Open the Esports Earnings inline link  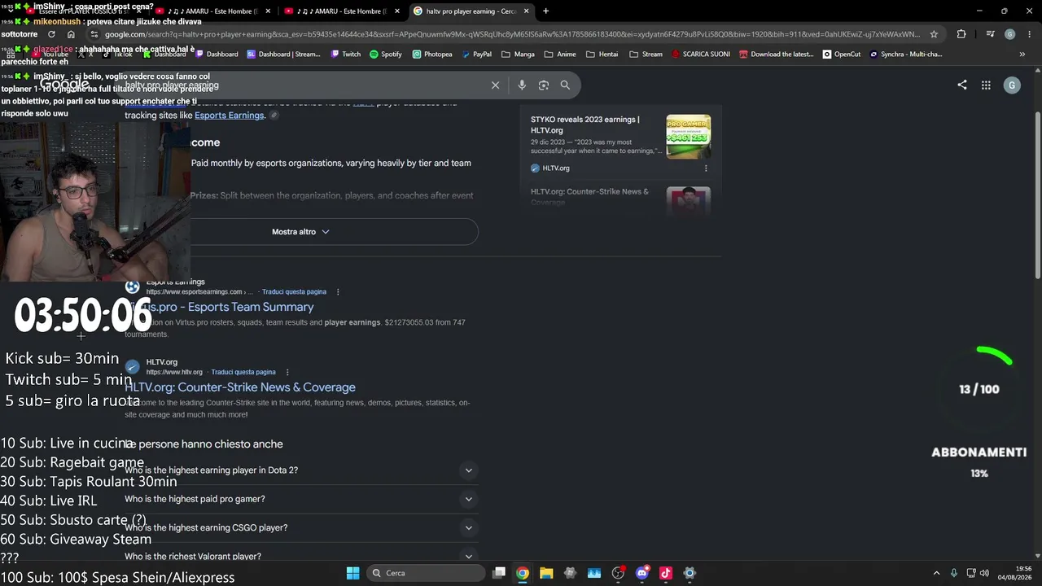pyautogui.click(x=230, y=116)
